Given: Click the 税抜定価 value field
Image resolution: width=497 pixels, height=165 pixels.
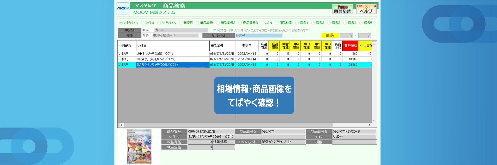Looking at the screenshot, I should [200, 142].
